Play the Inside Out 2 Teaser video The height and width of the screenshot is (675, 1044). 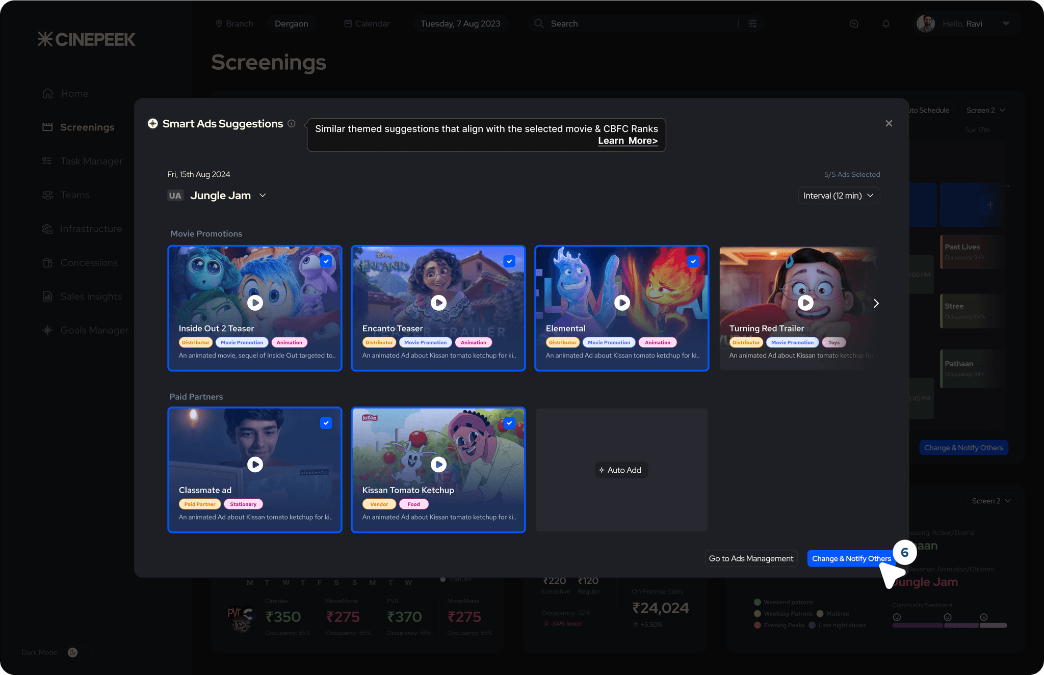[x=255, y=303]
